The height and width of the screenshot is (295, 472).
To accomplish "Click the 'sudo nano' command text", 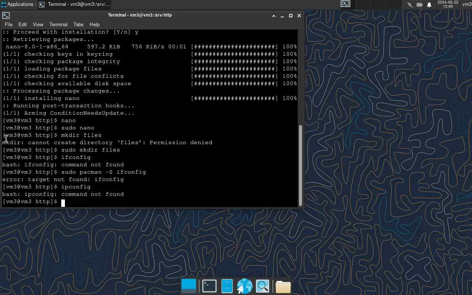I will click(78, 128).
